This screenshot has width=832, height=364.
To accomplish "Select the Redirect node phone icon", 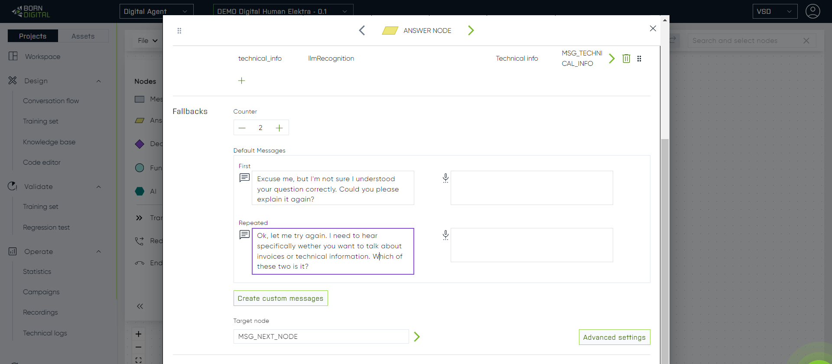I will [x=139, y=241].
